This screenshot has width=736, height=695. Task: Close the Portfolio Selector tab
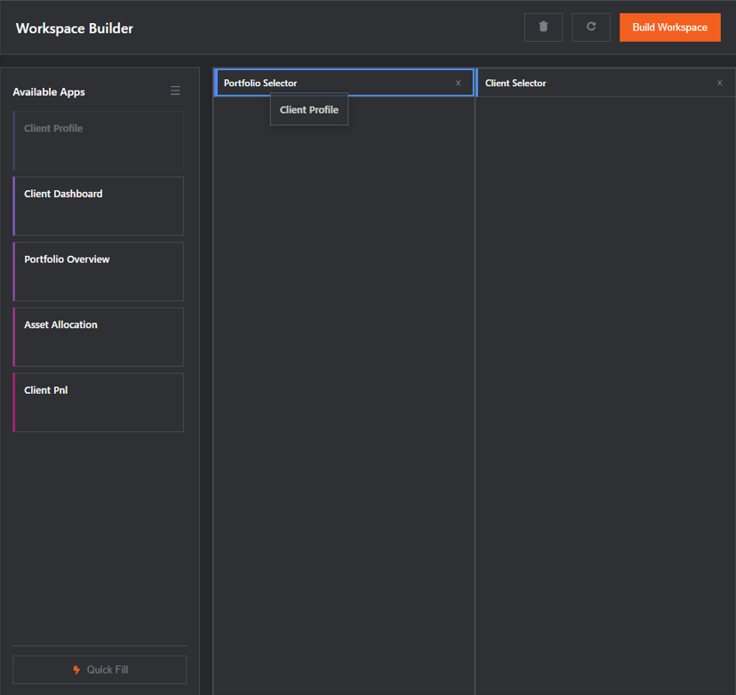click(458, 83)
